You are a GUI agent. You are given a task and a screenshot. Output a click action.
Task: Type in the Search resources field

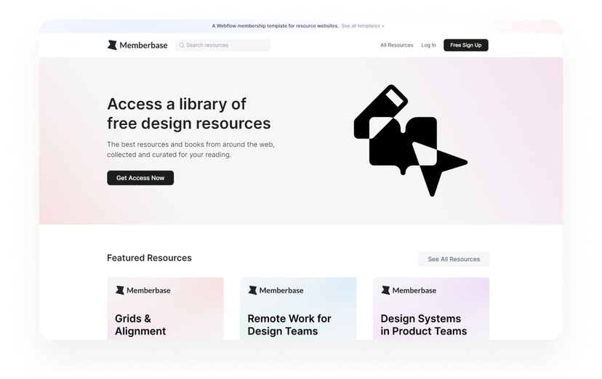pos(225,45)
